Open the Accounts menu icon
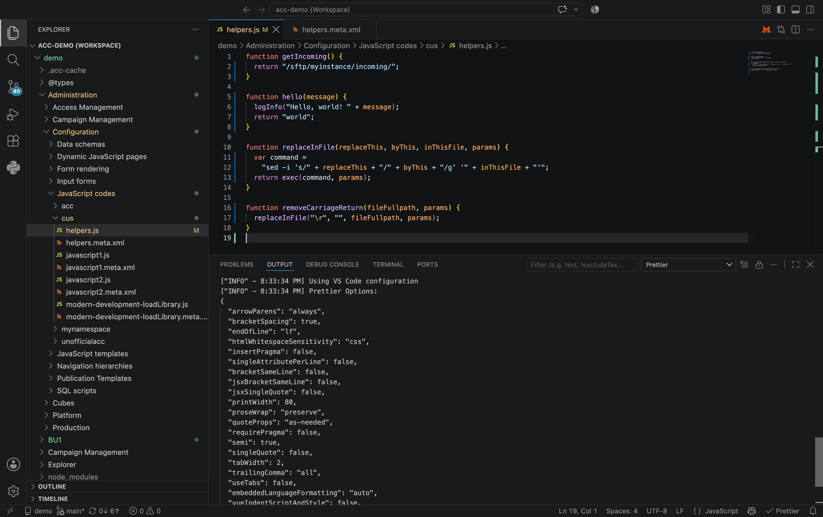The width and height of the screenshot is (823, 517). coord(13,464)
